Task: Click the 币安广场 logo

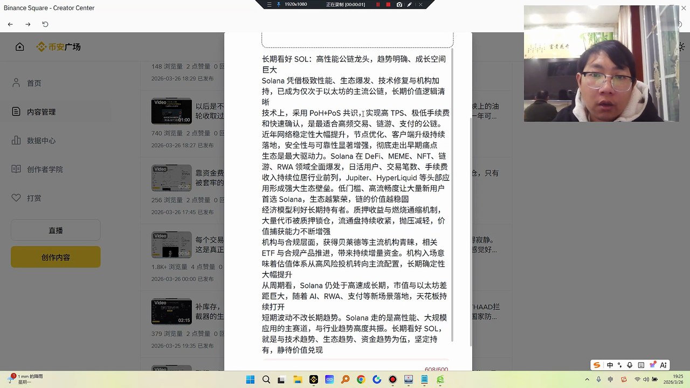Action: pyautogui.click(x=58, y=47)
